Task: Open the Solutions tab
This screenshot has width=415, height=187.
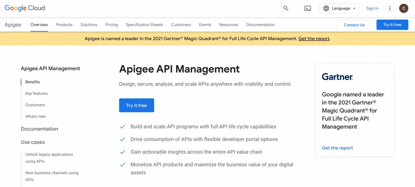Action: pyautogui.click(x=89, y=25)
